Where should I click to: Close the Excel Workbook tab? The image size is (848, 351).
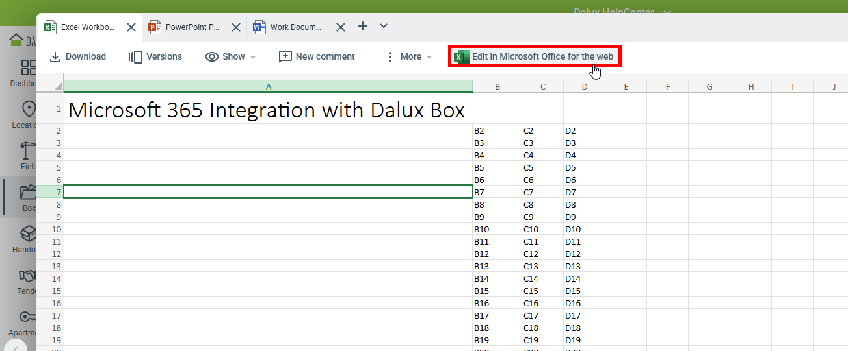click(131, 27)
